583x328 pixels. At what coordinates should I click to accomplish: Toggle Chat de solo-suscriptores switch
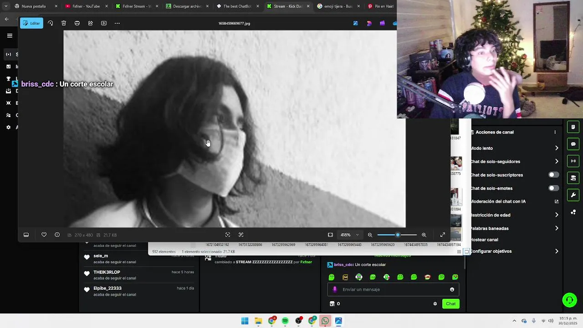(553, 175)
